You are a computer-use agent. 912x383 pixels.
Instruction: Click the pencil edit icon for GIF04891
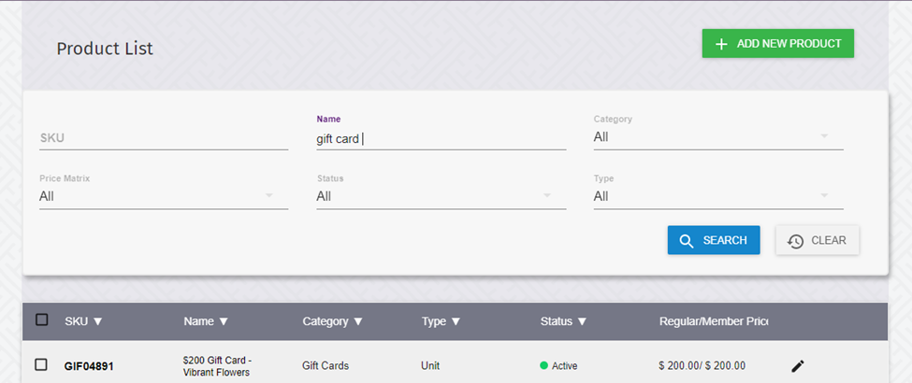798,366
